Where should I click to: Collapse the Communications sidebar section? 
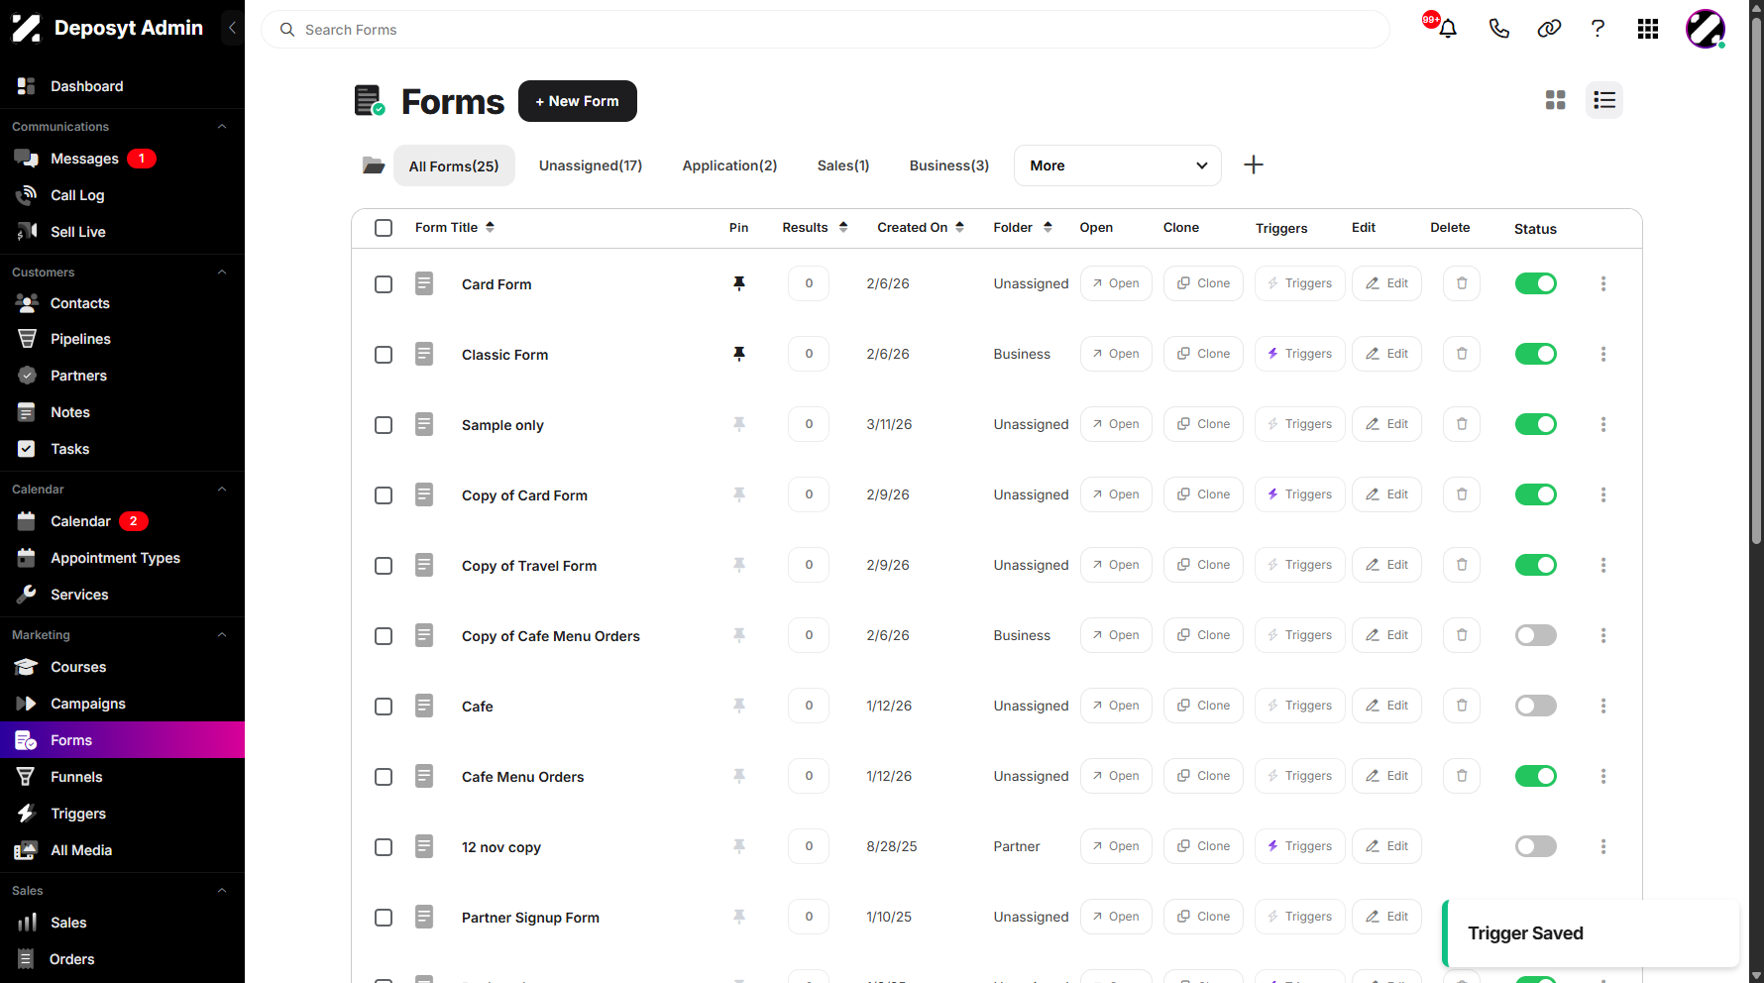point(222,127)
